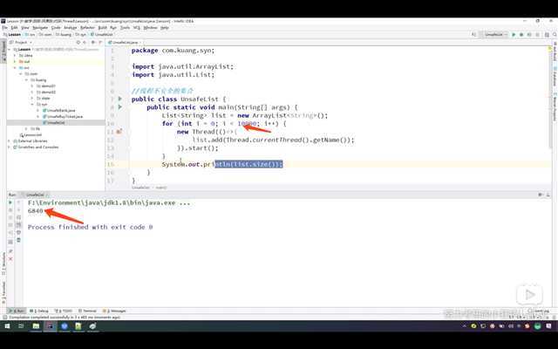Open the Terminal tool window button
558x349 pixels.
[87, 311]
